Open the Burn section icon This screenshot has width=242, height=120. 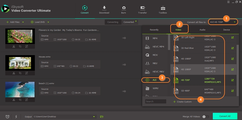click(x=124, y=8)
